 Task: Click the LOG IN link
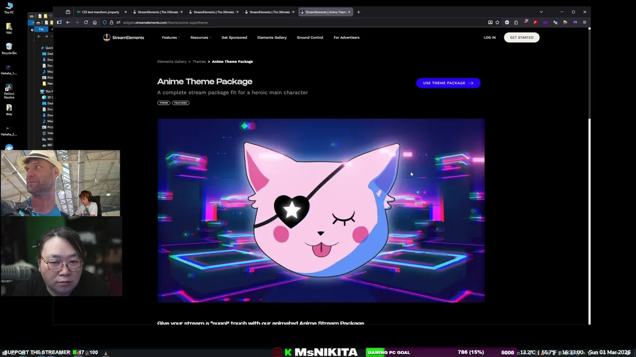pyautogui.click(x=489, y=38)
